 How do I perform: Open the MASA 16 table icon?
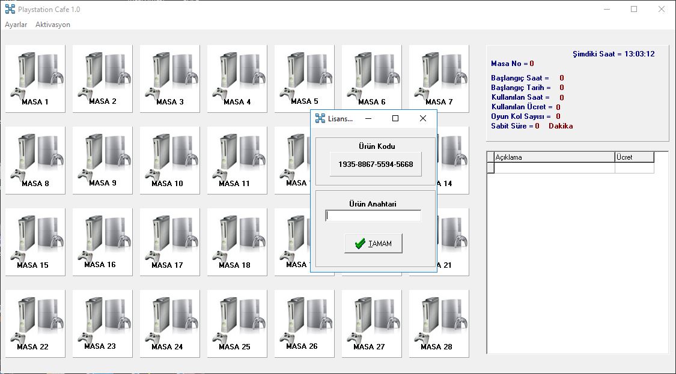[x=103, y=242]
